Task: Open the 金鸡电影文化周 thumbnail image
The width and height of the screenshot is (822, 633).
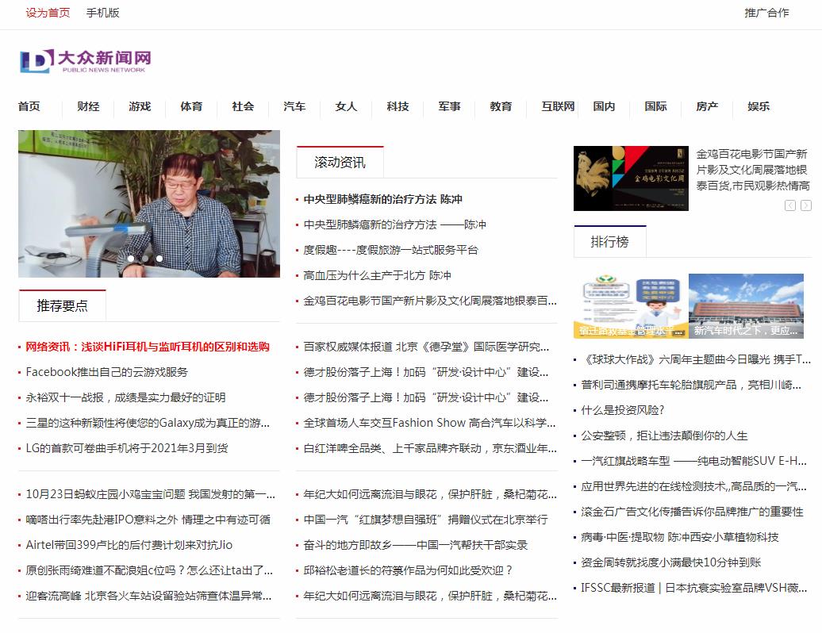Action: coord(631,178)
